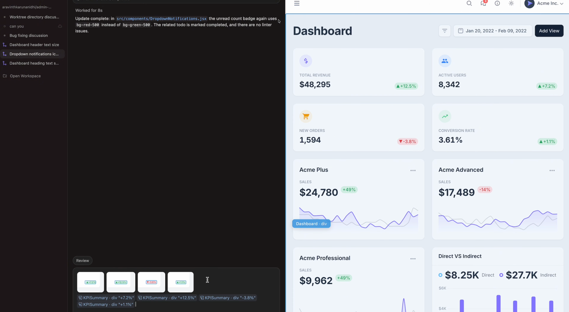Viewport: 569px width, 312px height.
Task: Click the info circle icon
Action: click(x=497, y=3)
